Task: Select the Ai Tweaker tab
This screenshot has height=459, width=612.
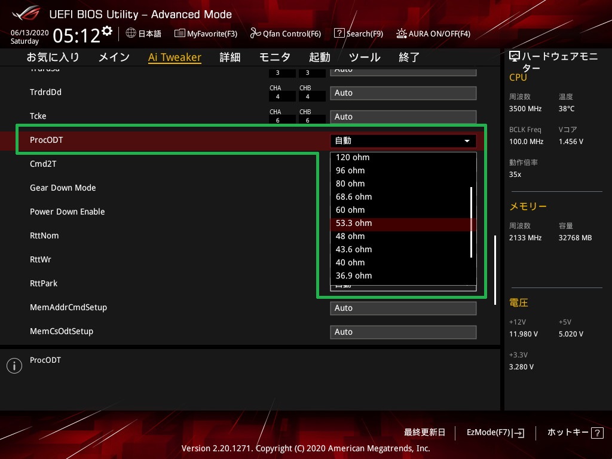Action: tap(175, 57)
